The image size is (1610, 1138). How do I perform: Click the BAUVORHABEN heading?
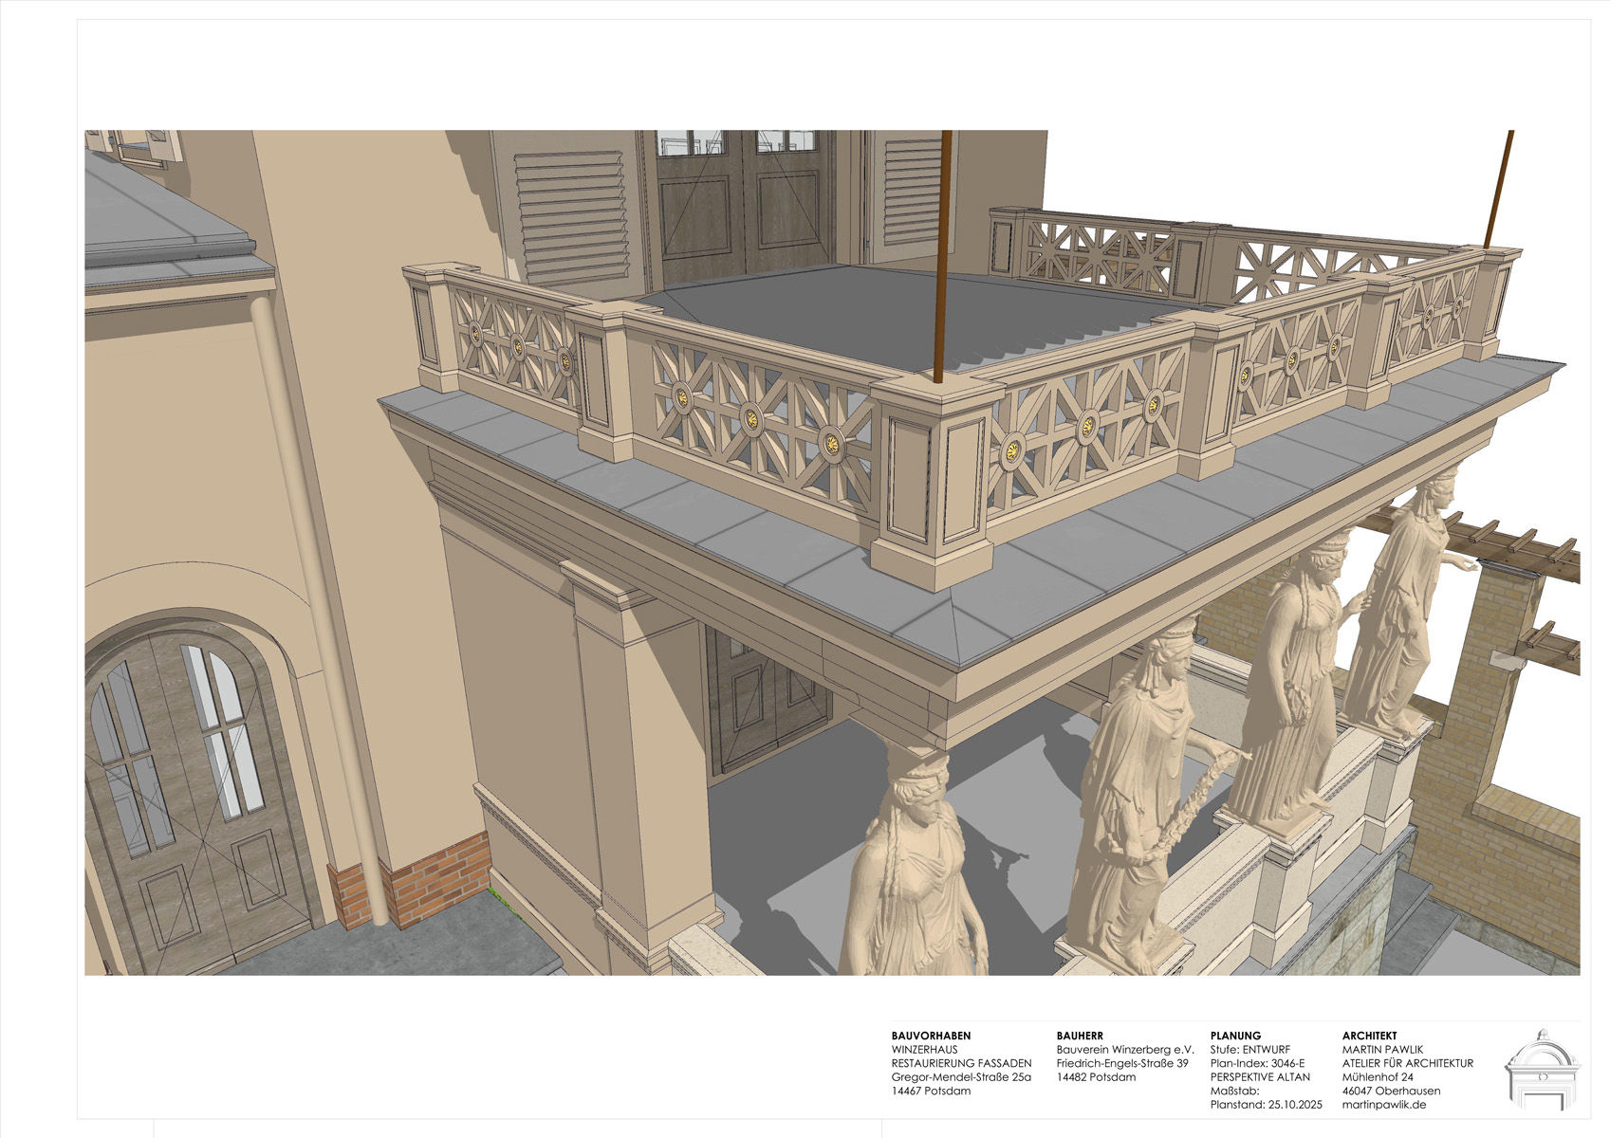(x=931, y=1036)
